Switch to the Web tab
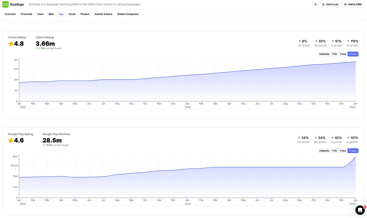This screenshot has height=218, width=367. tap(51, 14)
